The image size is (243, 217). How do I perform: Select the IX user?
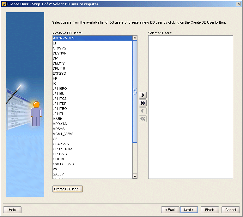coord(93,83)
